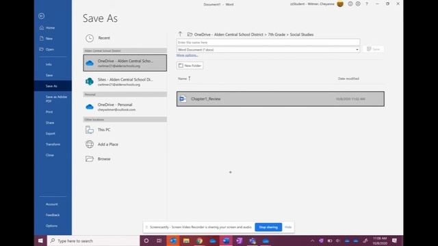This screenshot has width=438, height=246.
Task: Select Transform in the sidebar
Action: [53, 144]
